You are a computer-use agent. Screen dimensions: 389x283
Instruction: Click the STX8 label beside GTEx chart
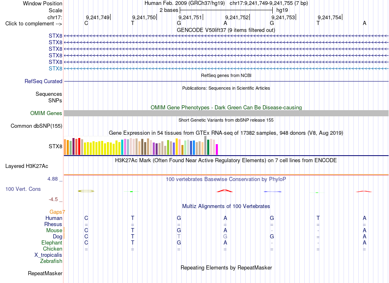55,146
